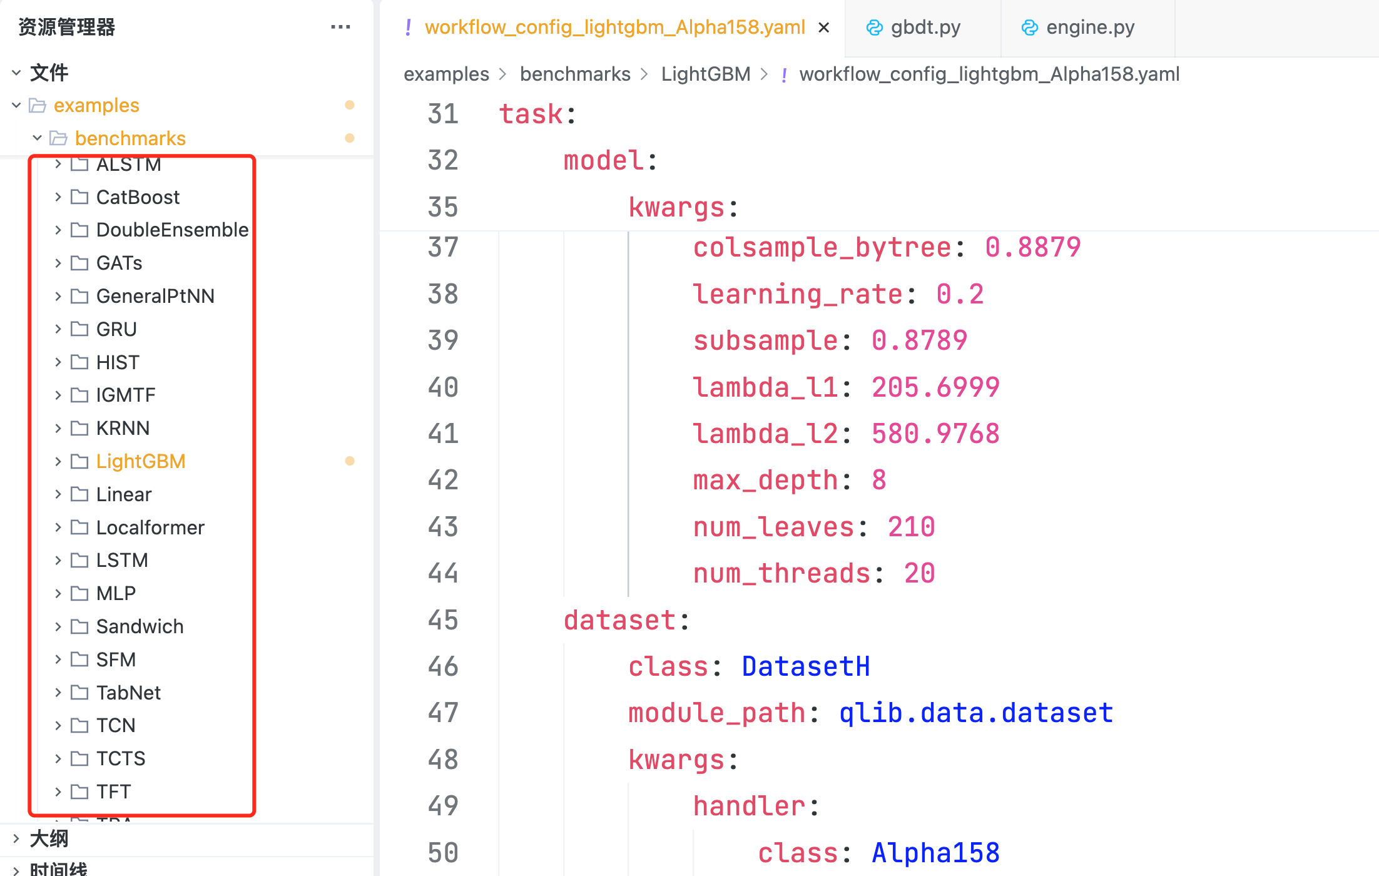Expand the 大纲 outline section
The width and height of the screenshot is (1379, 876).
(x=16, y=838)
